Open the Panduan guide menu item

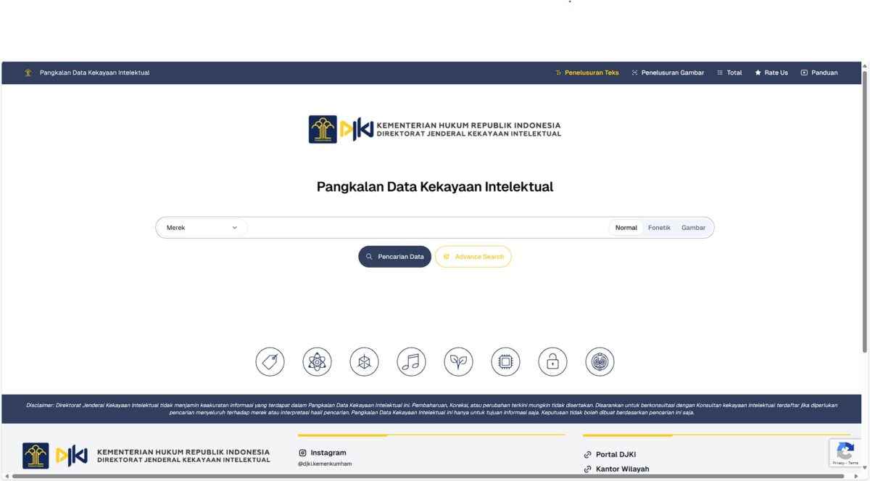pos(819,73)
